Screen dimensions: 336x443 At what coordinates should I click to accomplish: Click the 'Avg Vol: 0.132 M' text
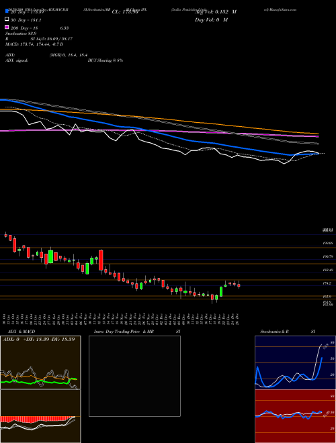tap(216, 12)
